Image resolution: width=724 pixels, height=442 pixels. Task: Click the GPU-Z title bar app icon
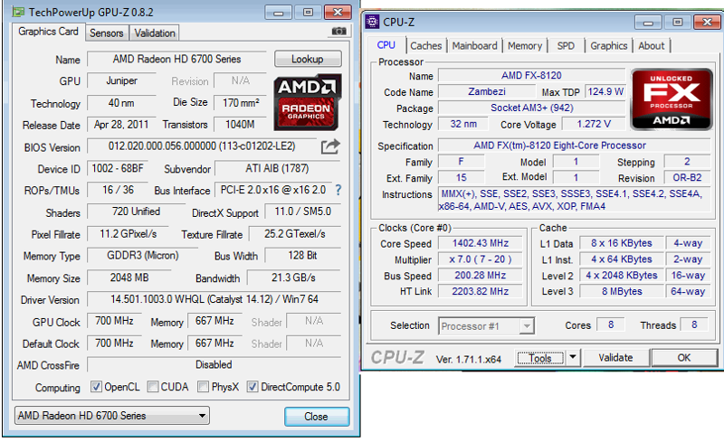18,12
